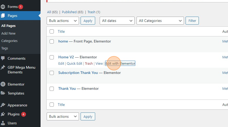
Task: Open Categories in the Pages submenu
Action: tap(10, 41)
